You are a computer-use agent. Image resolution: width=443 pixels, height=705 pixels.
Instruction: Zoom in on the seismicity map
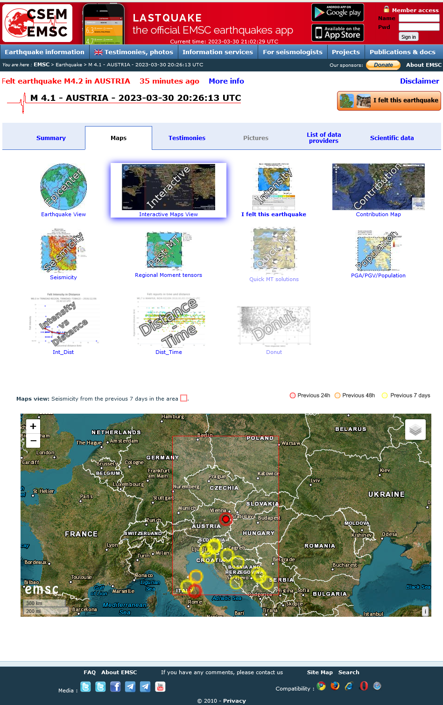[x=33, y=426]
